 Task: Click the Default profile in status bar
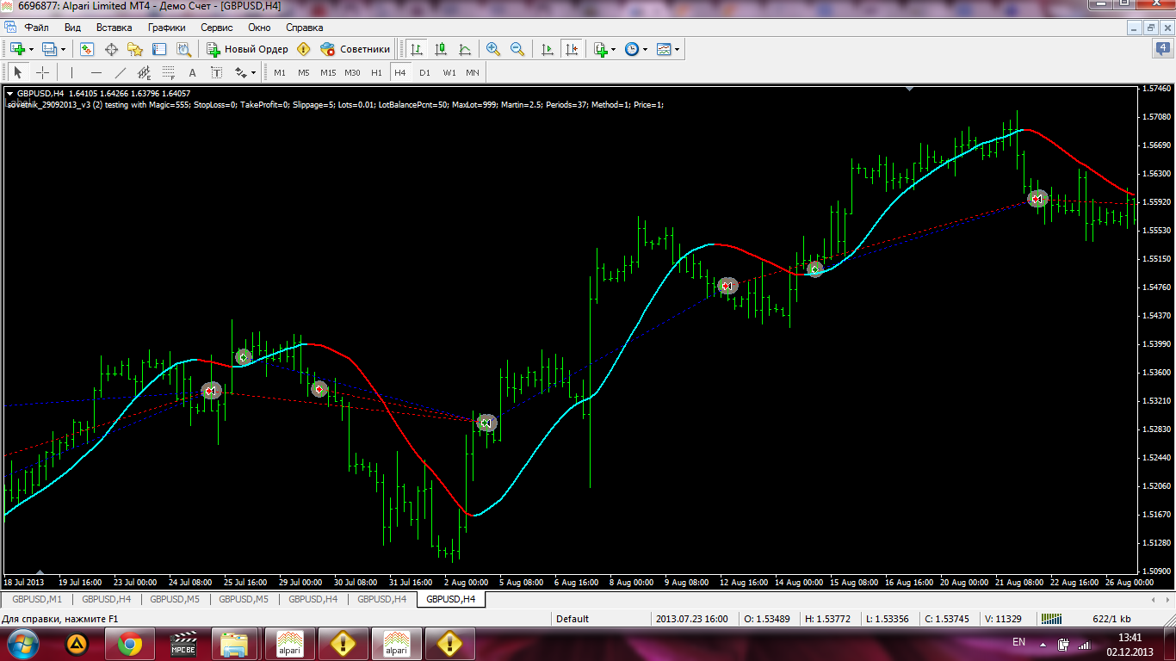tap(573, 618)
